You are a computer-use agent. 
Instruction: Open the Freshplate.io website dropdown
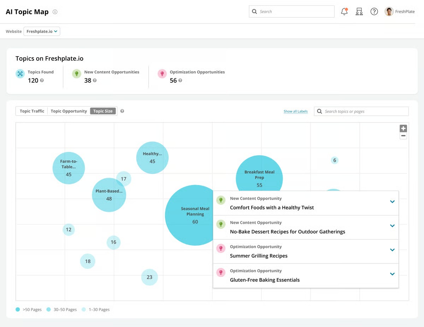(41, 31)
